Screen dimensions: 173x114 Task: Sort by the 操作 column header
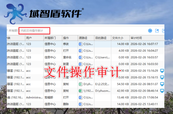coord(70,38)
